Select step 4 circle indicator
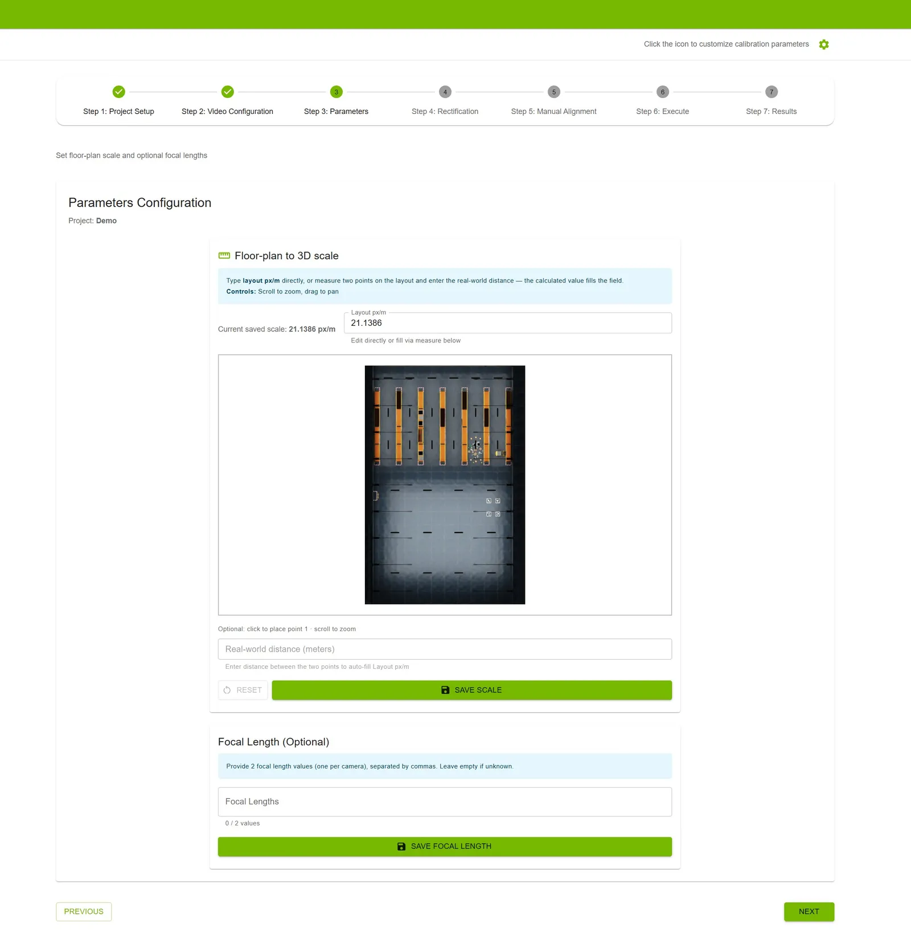Screen dimensions: 911x936 click(445, 92)
